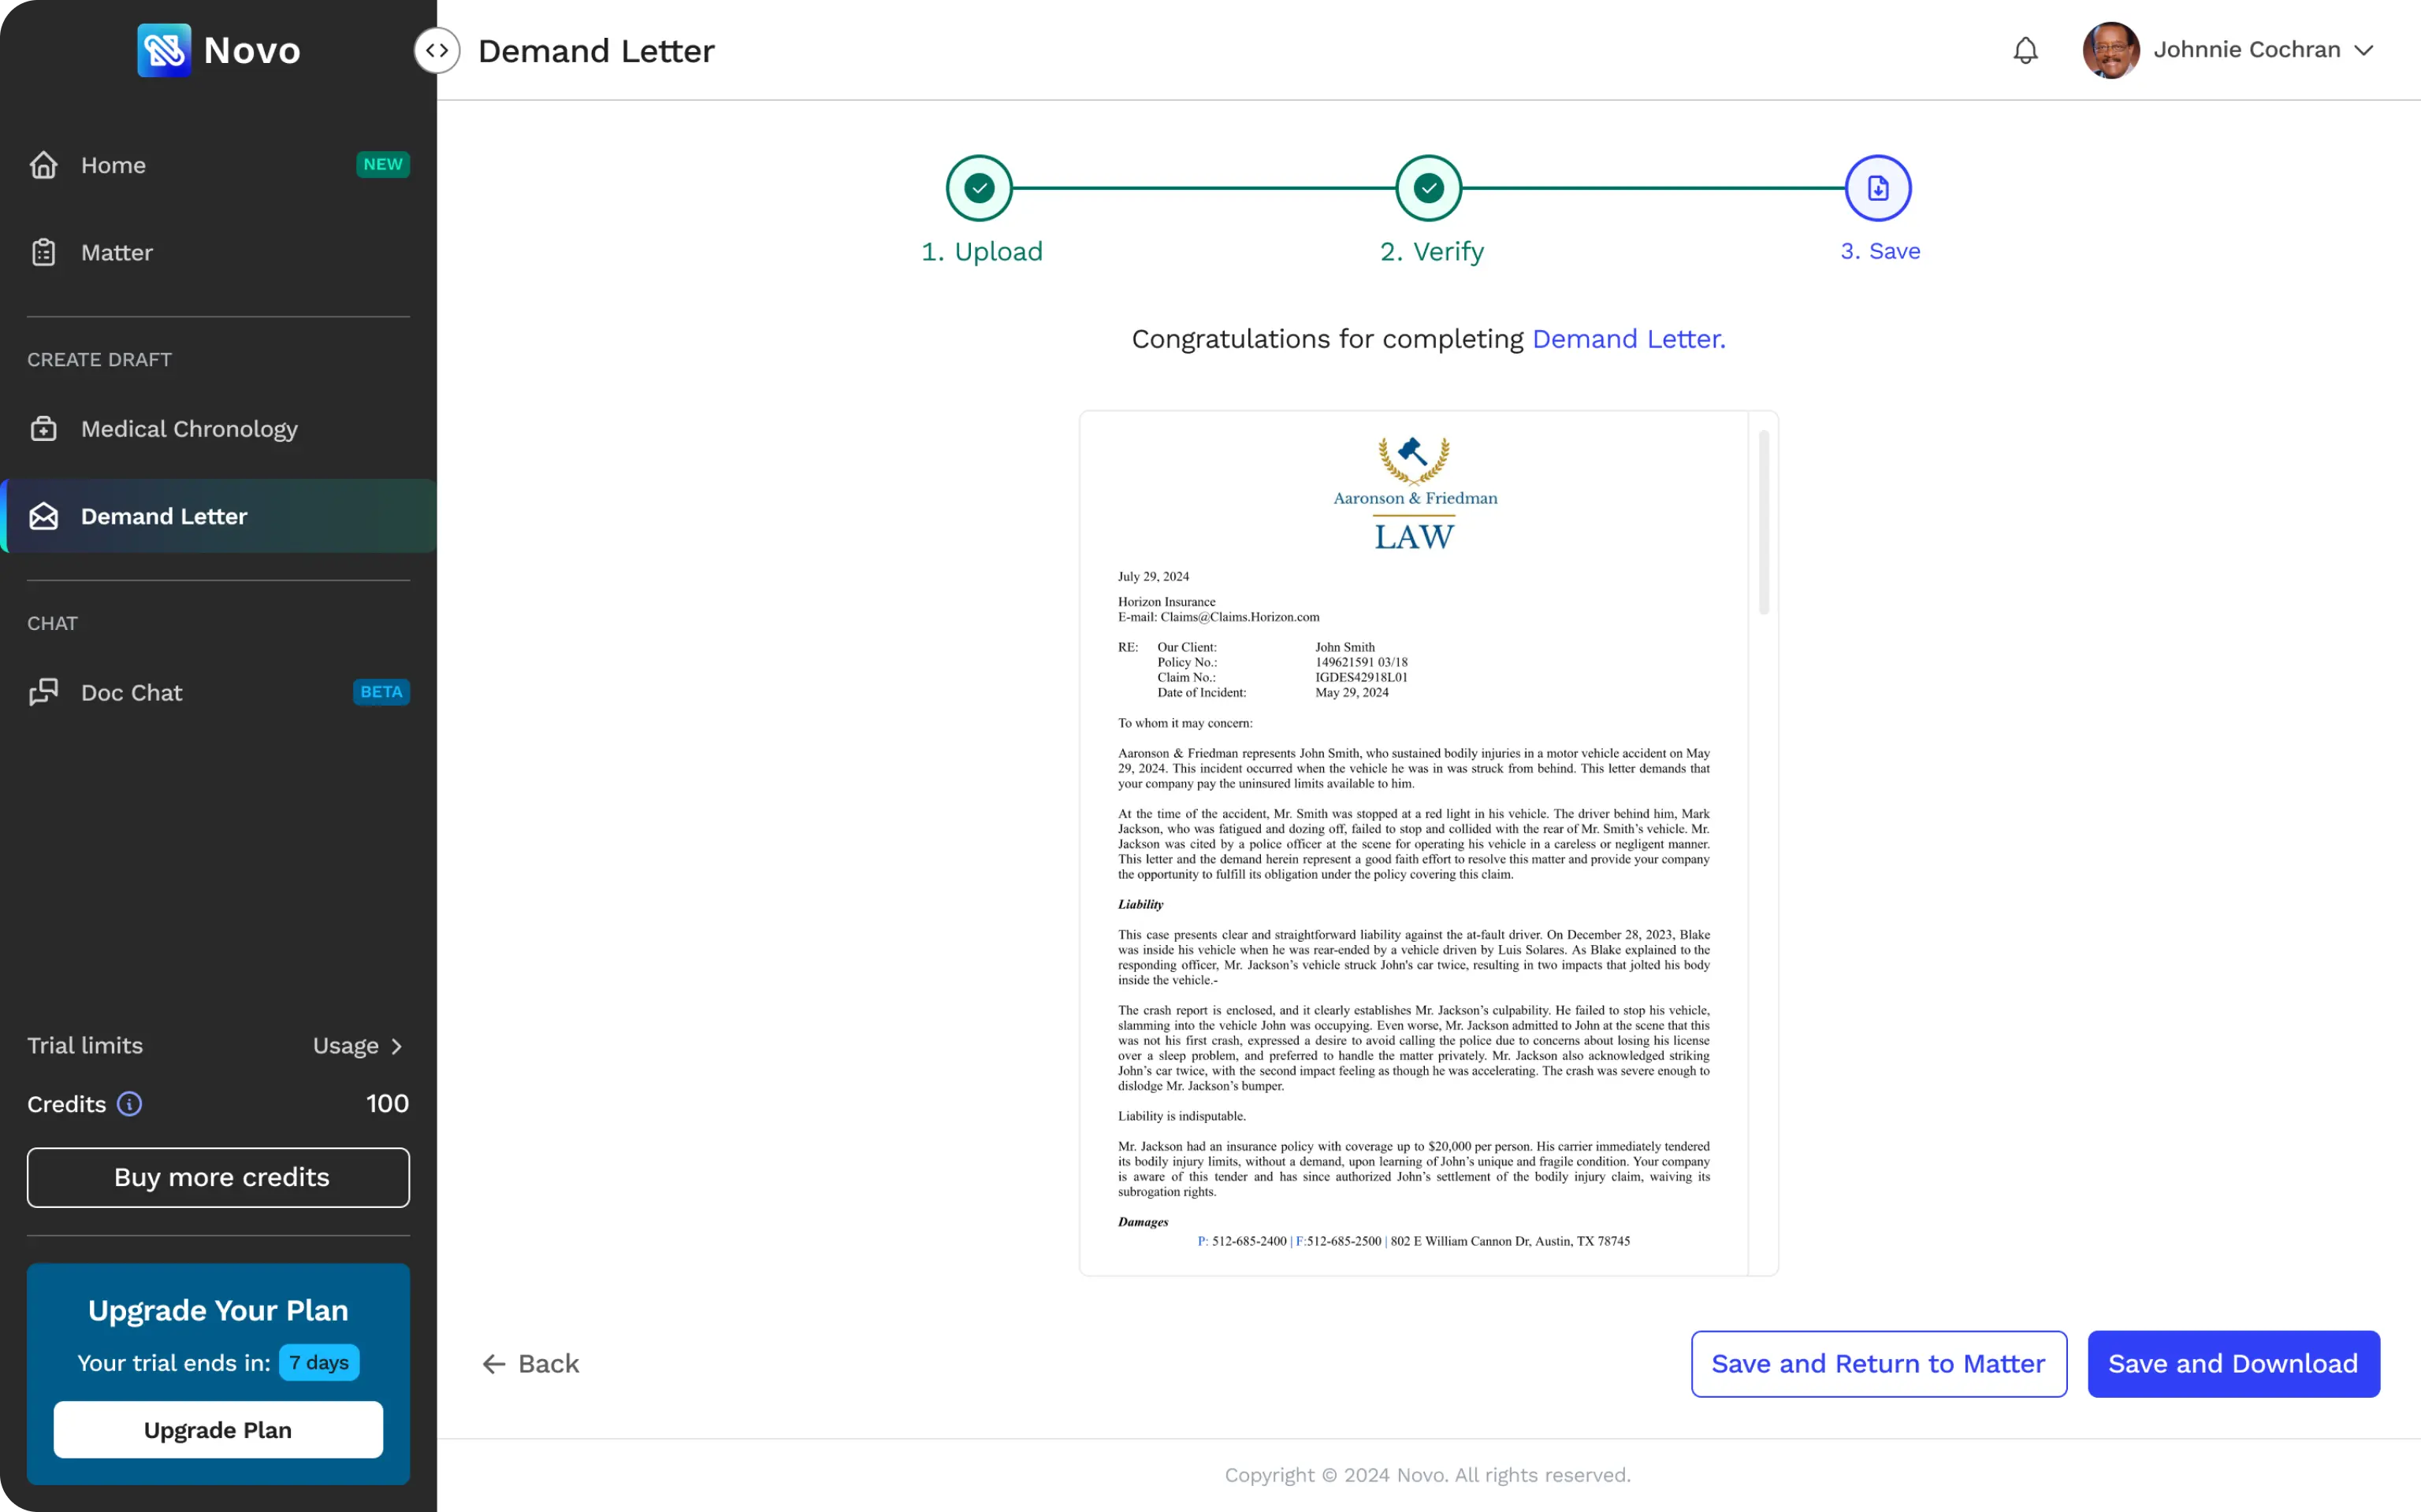Image resolution: width=2421 pixels, height=1512 pixels.
Task: Open Doc Chat beta
Action: (131, 692)
